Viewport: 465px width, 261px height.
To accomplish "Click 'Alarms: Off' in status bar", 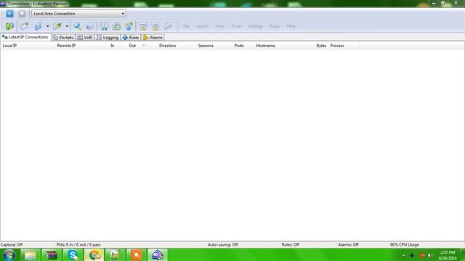I will click(348, 245).
